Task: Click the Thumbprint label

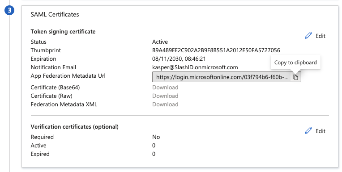Action: click(x=46, y=50)
